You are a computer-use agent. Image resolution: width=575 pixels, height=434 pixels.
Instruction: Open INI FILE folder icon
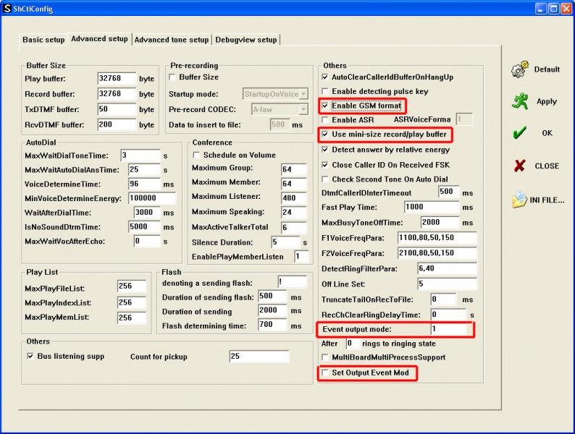click(520, 200)
